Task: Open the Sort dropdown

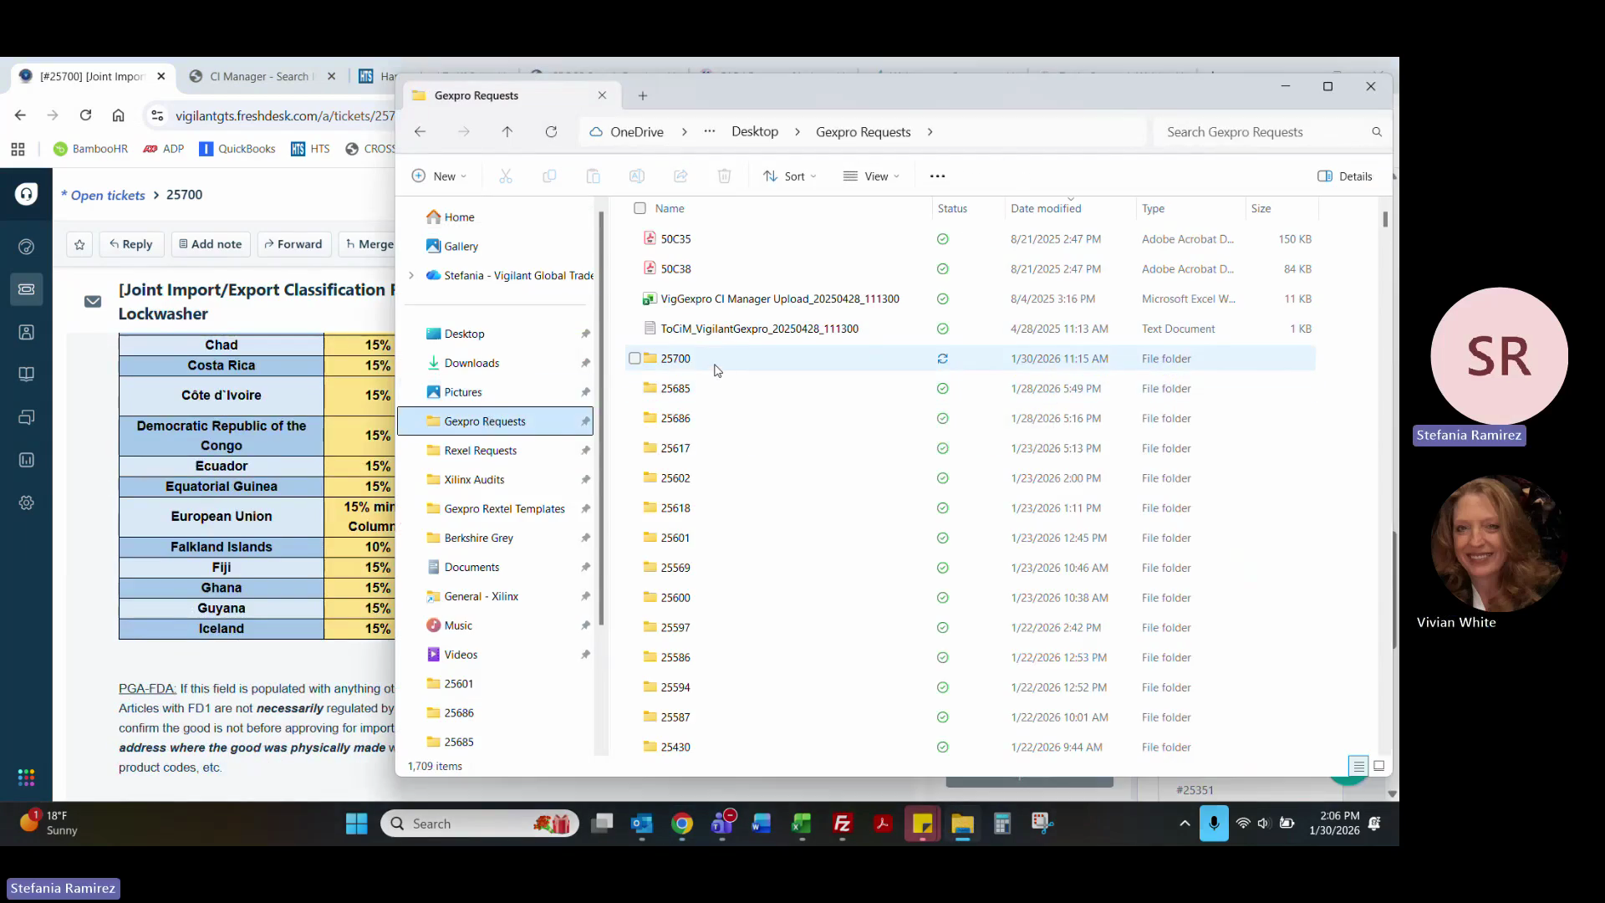Action: (789, 176)
